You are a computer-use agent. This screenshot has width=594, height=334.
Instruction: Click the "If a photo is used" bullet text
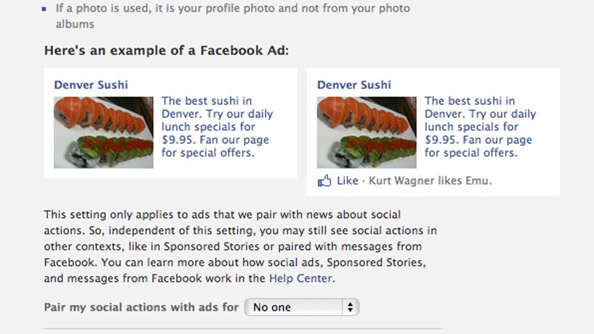tap(232, 9)
